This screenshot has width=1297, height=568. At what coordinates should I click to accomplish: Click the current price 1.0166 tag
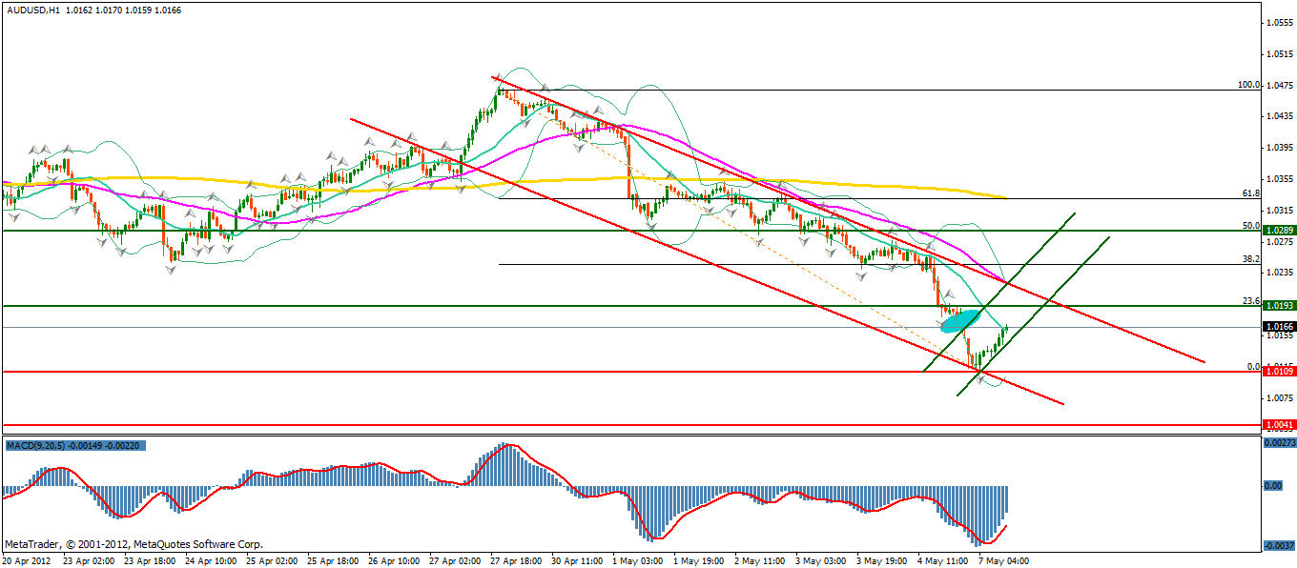coord(1277,327)
